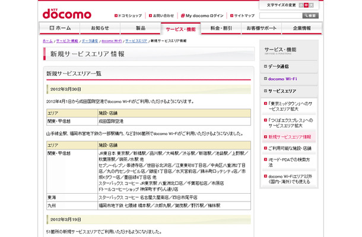The image size is (362, 237).
Task: Open the お知らせ navigation tab
Action: [100, 28]
